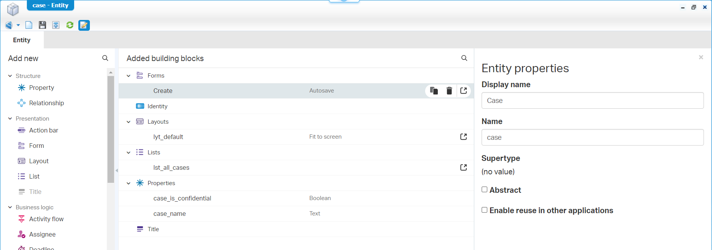Open the Create form in new window

pyautogui.click(x=464, y=91)
